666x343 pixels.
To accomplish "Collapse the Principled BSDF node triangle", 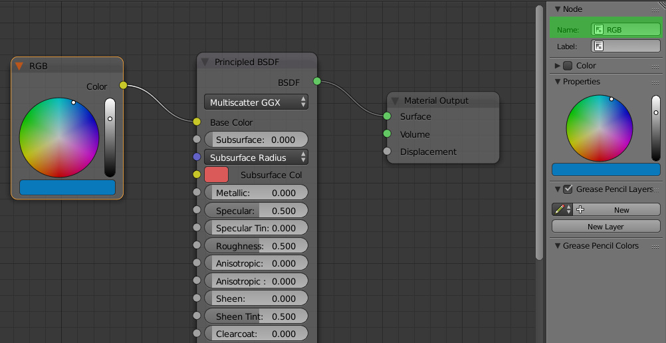I will [205, 62].
